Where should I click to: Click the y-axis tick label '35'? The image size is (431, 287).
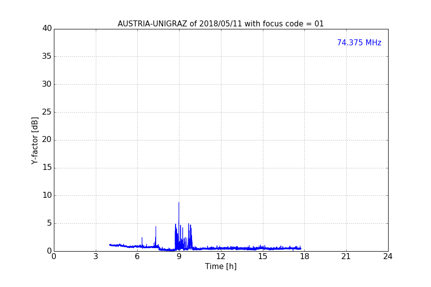coord(47,56)
